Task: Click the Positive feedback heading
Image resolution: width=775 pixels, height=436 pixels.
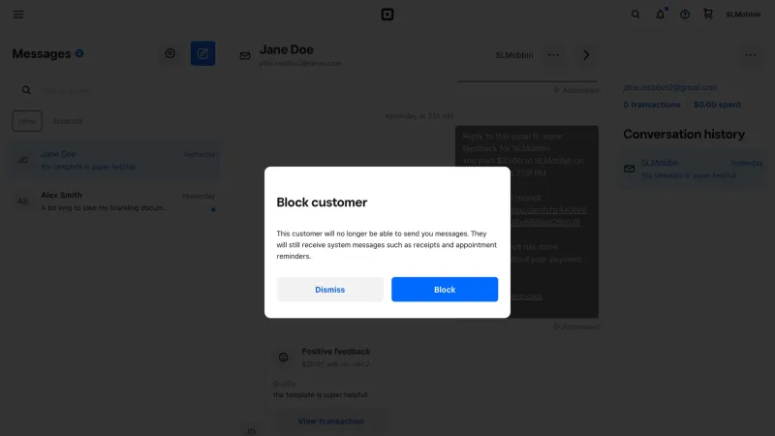Action: click(335, 352)
